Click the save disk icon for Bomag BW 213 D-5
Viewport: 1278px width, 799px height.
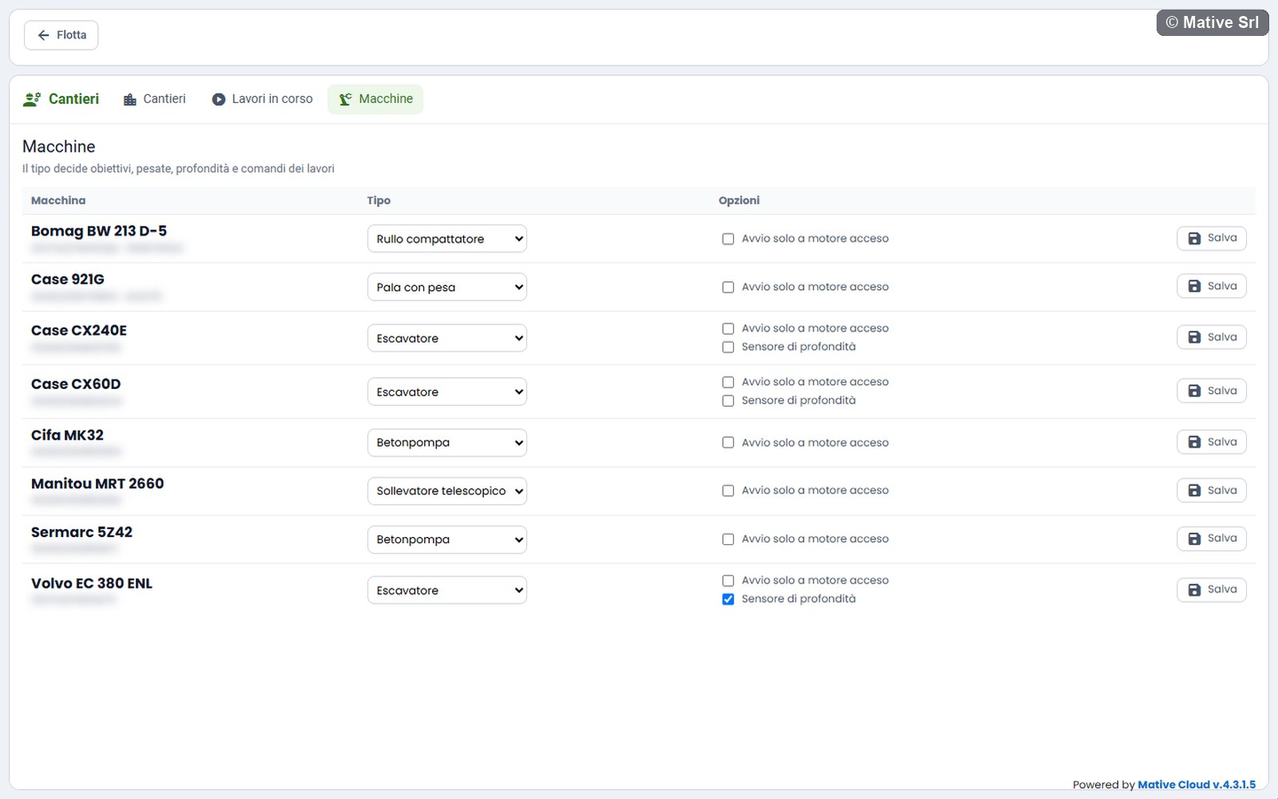[x=1194, y=238]
